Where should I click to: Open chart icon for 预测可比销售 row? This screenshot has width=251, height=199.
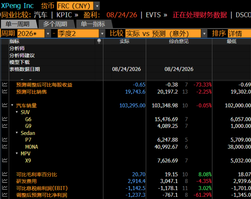5,91
